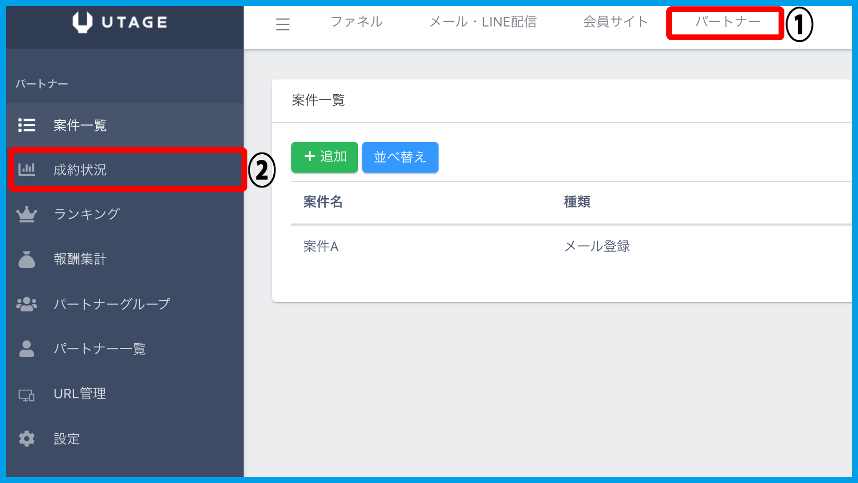Open the 案件A row entry

pyautogui.click(x=321, y=246)
